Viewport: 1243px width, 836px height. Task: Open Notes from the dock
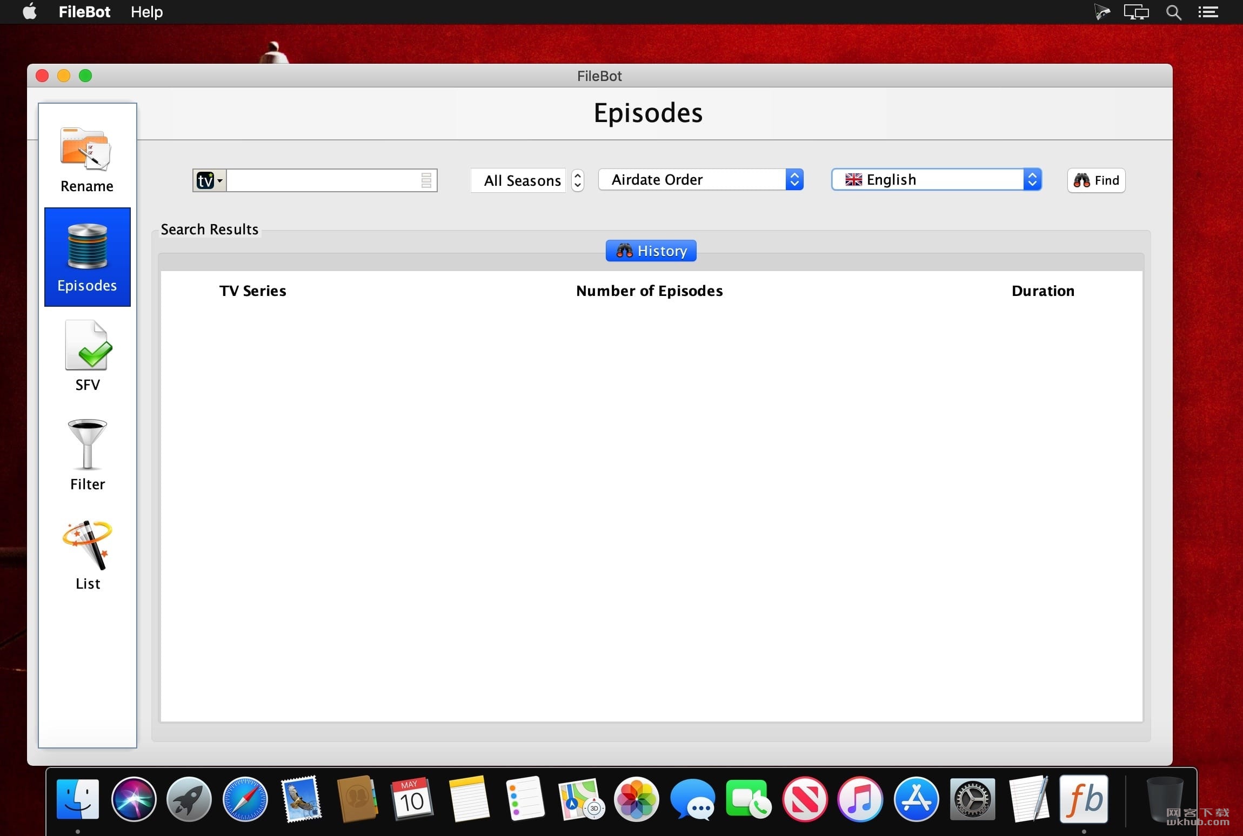[469, 799]
